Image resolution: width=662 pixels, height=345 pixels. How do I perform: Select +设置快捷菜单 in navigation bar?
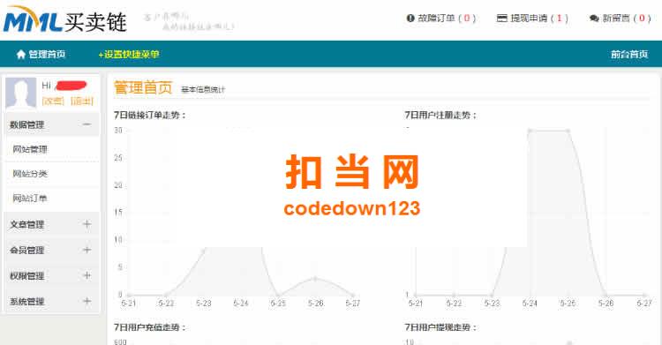coord(129,54)
